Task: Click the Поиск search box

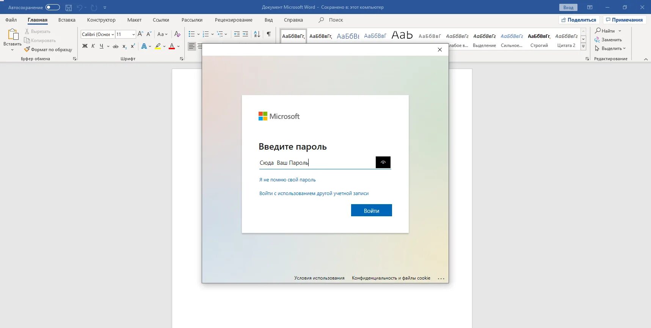Action: (336, 20)
